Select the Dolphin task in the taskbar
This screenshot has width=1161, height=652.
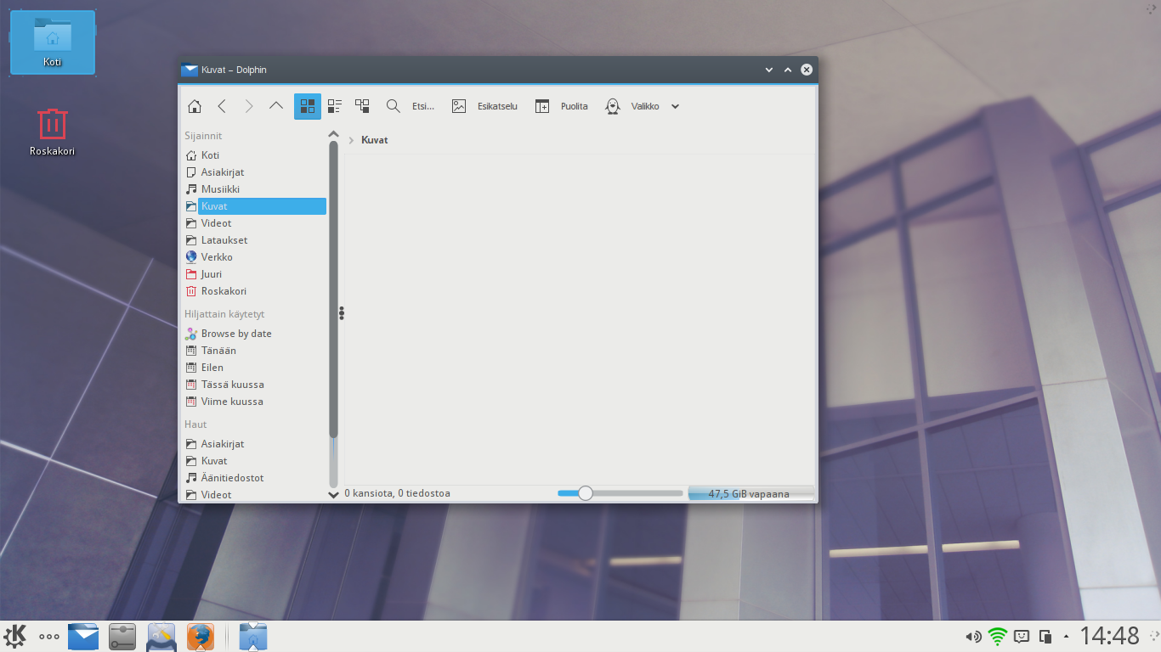(253, 636)
